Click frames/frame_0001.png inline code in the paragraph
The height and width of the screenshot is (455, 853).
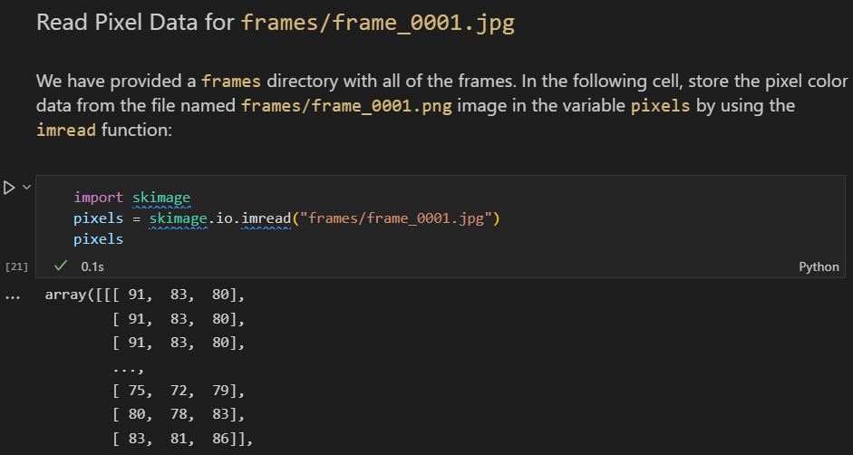(348, 105)
